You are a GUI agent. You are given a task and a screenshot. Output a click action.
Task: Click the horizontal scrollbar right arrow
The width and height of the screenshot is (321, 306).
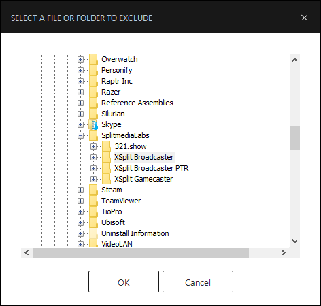point(284,252)
